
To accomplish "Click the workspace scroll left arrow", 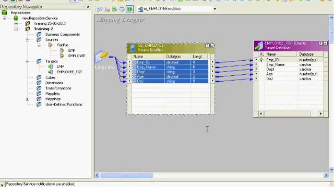I will (97, 176).
